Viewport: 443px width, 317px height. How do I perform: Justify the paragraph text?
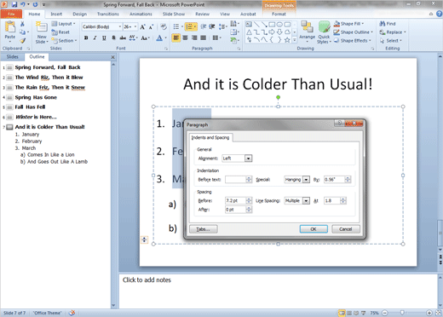(204, 37)
